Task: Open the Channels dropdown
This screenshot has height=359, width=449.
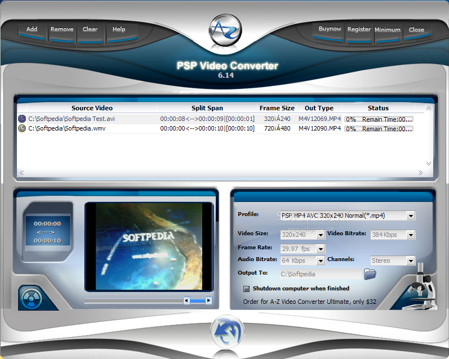Action: pyautogui.click(x=411, y=261)
